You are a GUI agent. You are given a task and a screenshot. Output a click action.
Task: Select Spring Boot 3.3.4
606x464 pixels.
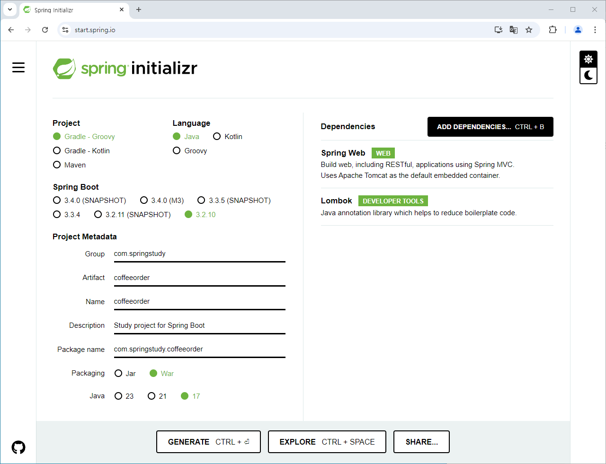(67, 215)
